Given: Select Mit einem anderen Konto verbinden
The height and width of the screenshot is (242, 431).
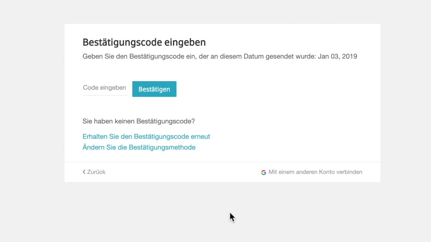Looking at the screenshot, I should [312, 172].
